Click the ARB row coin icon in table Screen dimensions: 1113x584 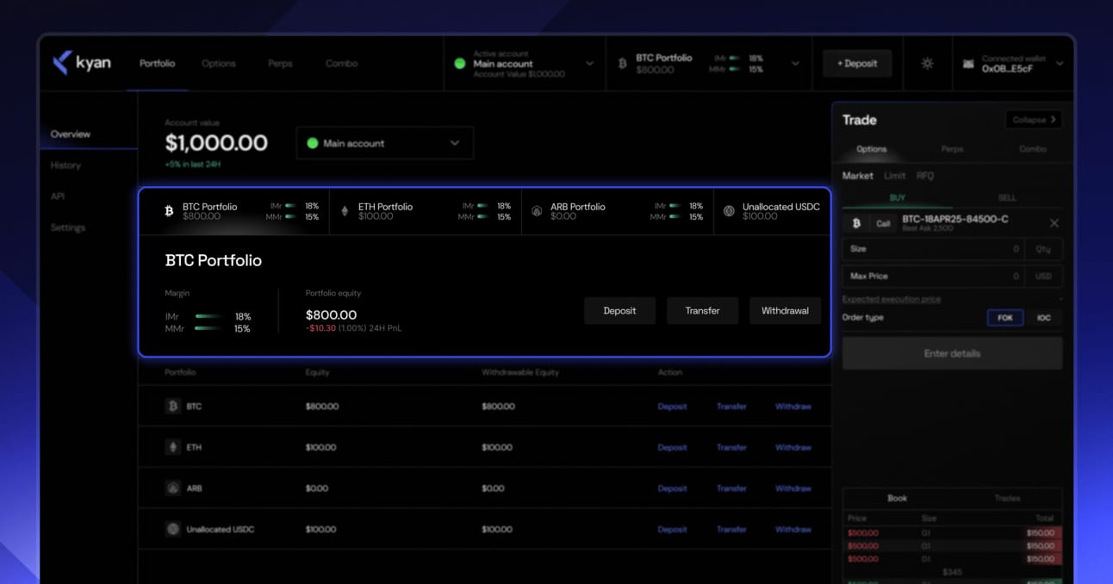tap(172, 488)
